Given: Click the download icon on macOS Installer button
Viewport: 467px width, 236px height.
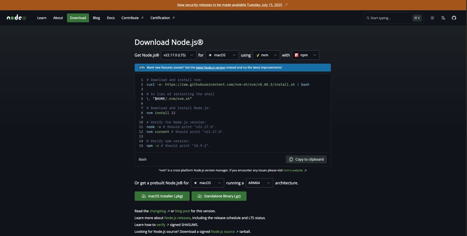Looking at the screenshot, I should pyautogui.click(x=144, y=196).
